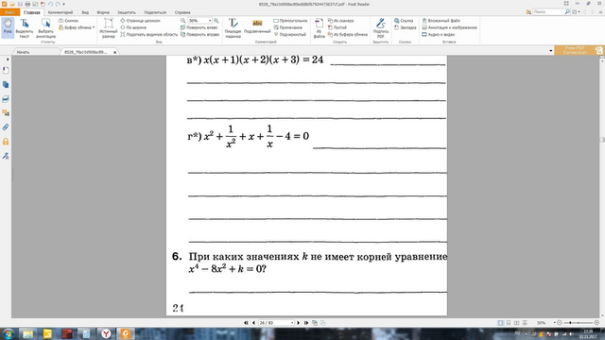Viewport: 605px width, 340px height.
Task: Open the security lock panel in sidebar
Action: pyautogui.click(x=6, y=142)
